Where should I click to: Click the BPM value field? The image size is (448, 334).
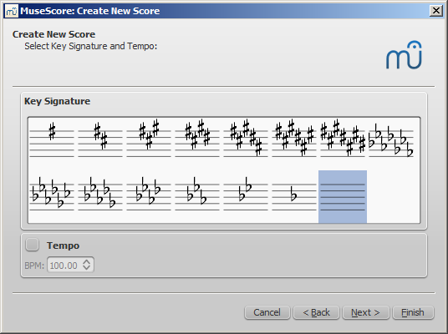70,266
